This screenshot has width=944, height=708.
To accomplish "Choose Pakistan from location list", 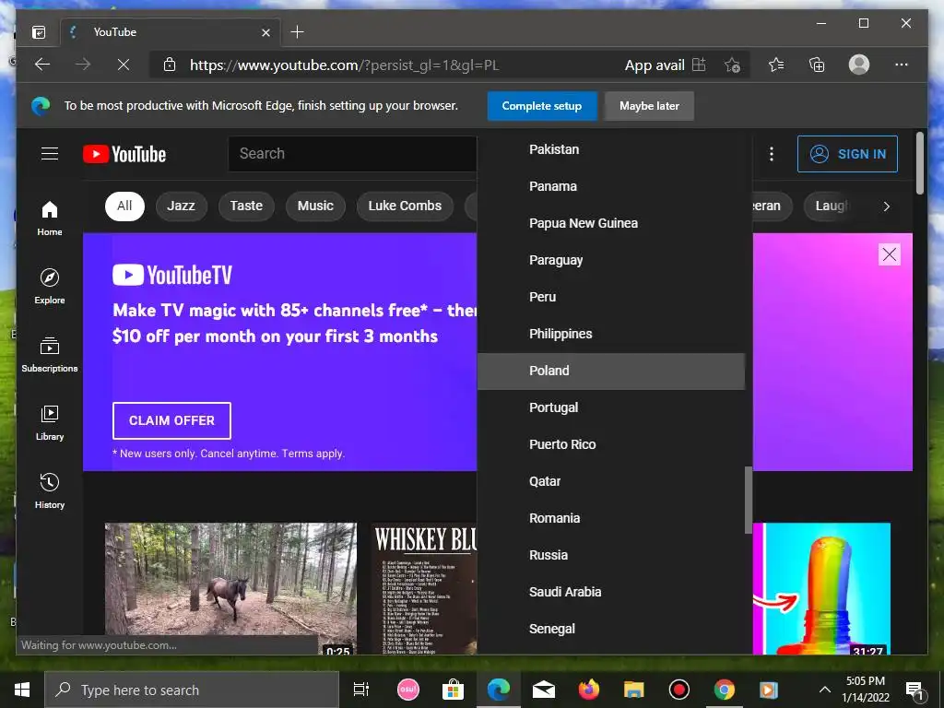I will coord(611,149).
